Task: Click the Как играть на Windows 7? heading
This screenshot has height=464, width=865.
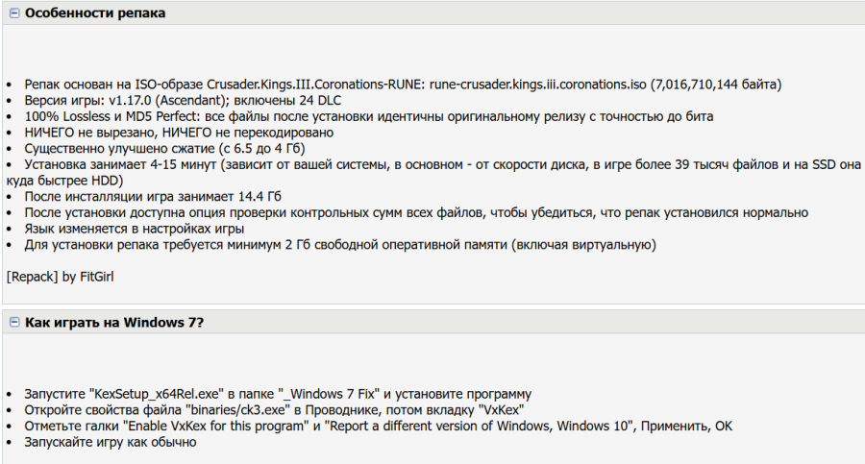Action: point(114,322)
